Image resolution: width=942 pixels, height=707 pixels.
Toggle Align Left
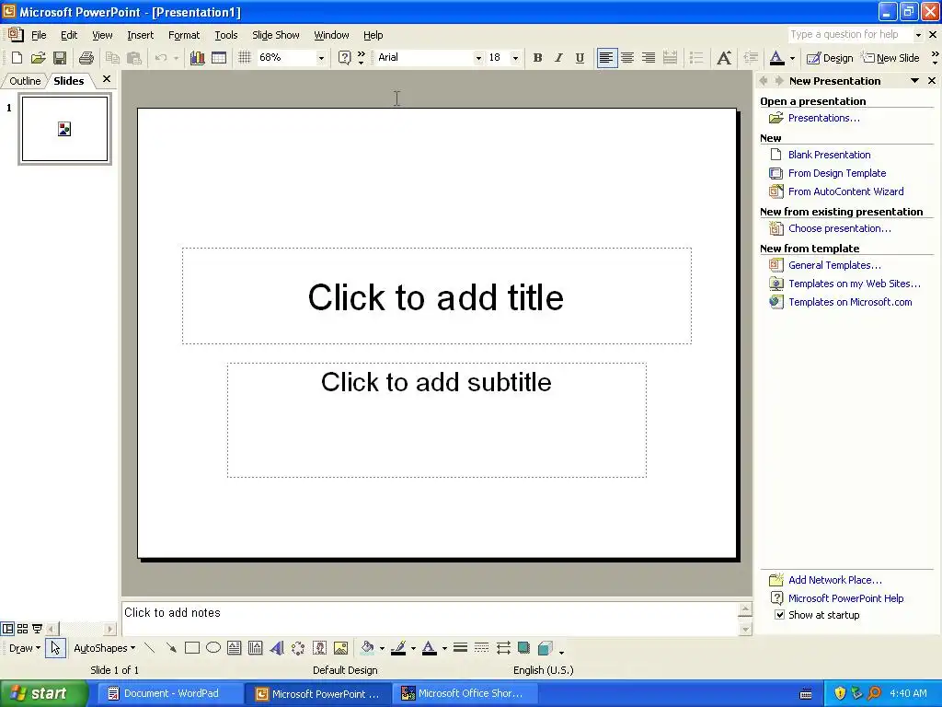point(606,58)
